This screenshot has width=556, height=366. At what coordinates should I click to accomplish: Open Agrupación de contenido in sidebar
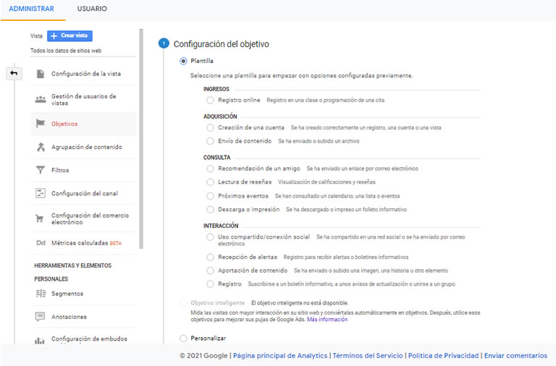[84, 147]
